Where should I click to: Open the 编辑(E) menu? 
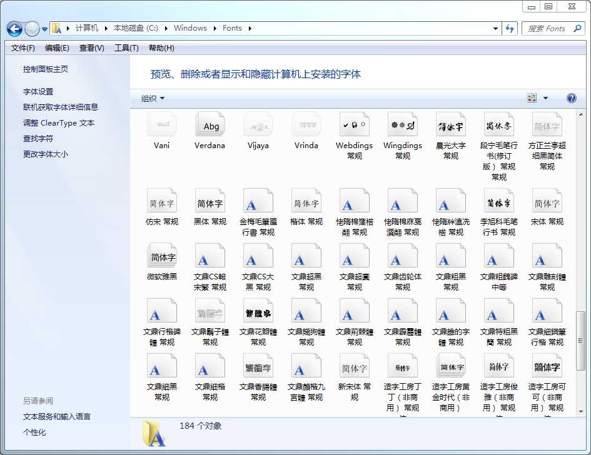point(57,48)
